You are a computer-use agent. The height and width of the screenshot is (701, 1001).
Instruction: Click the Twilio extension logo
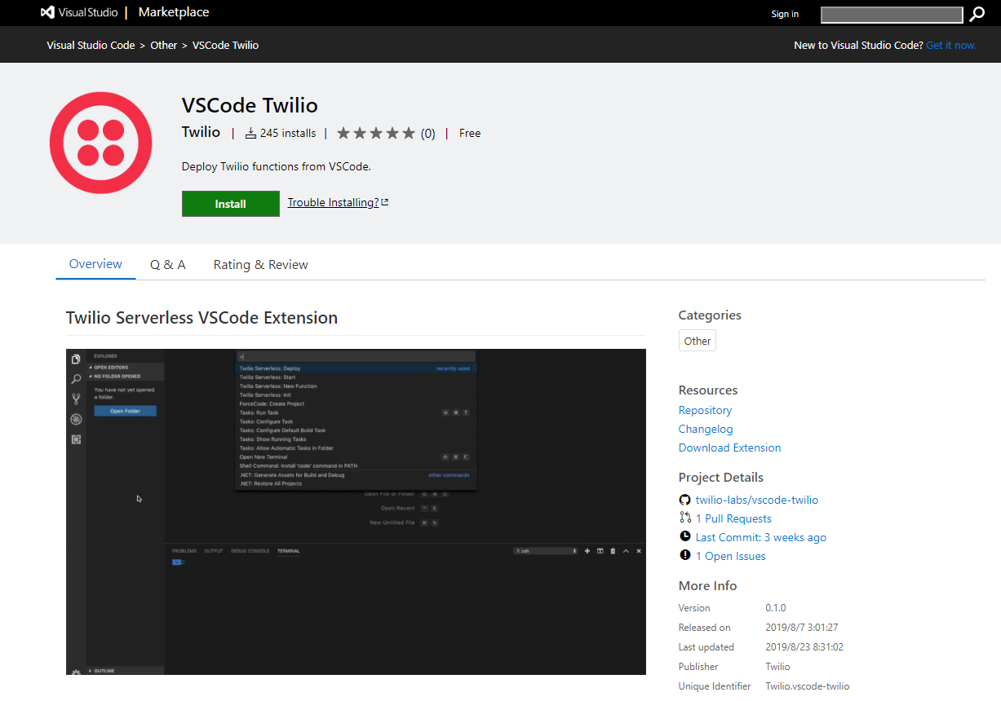(x=101, y=143)
